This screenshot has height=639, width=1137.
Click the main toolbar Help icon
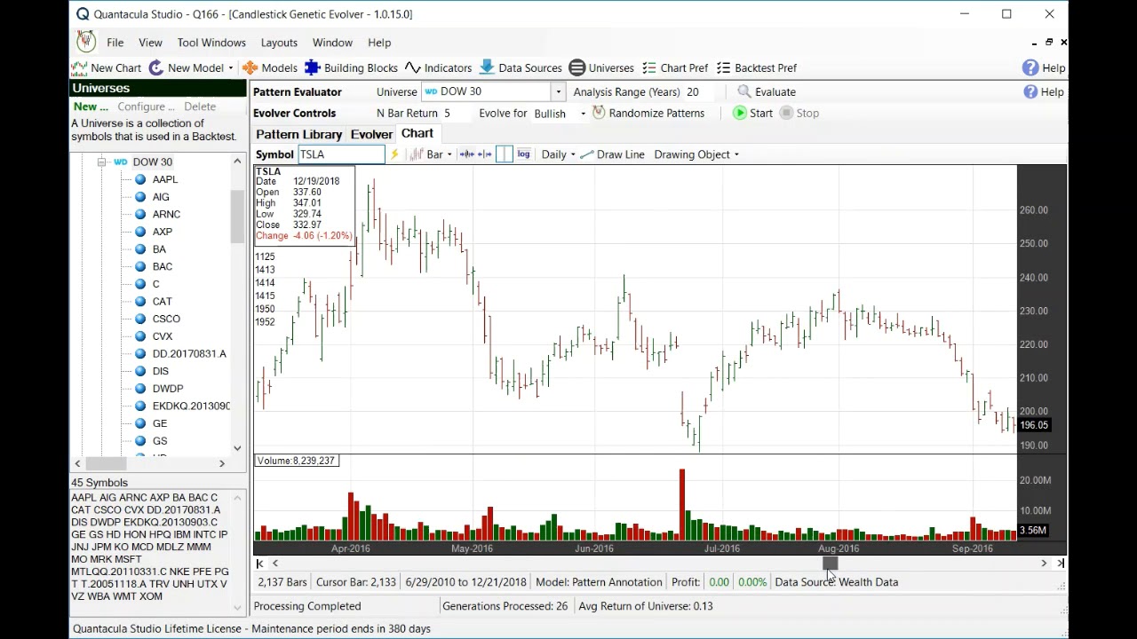[x=1030, y=67]
